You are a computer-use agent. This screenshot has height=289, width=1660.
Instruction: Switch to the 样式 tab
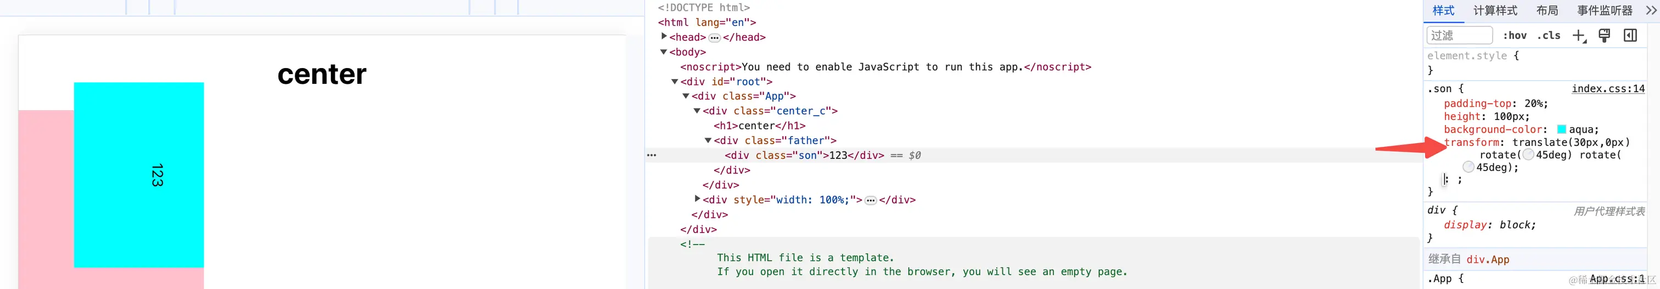point(1444,11)
